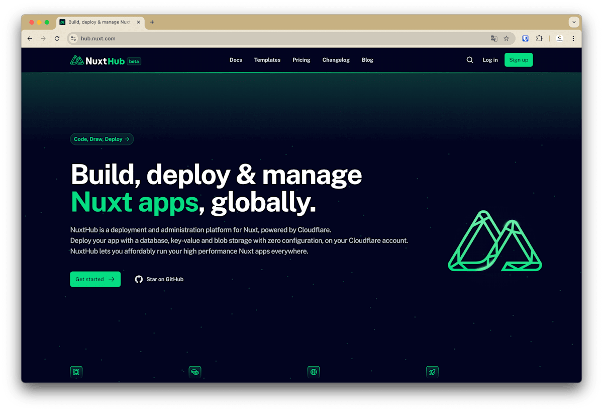Click the dashed-square feature icon at bottom
The width and height of the screenshot is (603, 411).
[76, 372]
